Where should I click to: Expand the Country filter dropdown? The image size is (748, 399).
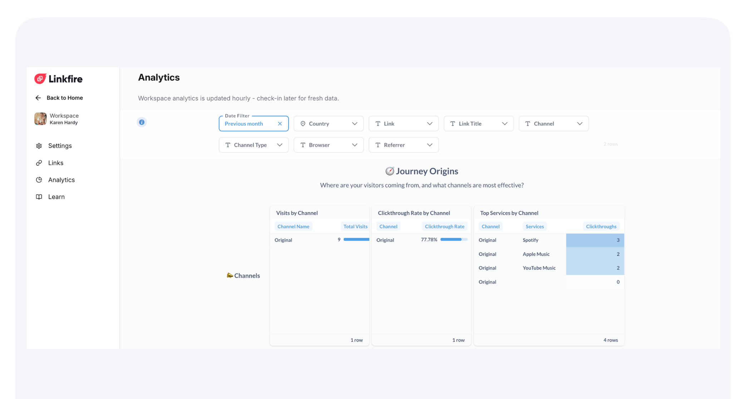pyautogui.click(x=328, y=124)
